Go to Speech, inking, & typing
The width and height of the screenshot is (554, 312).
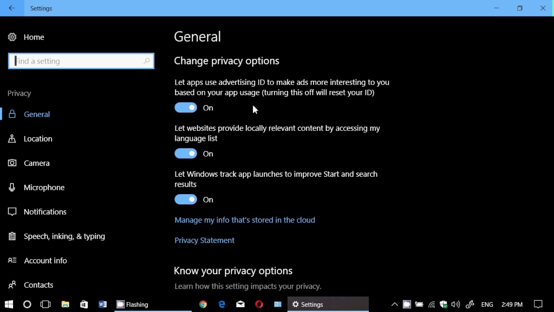click(64, 237)
